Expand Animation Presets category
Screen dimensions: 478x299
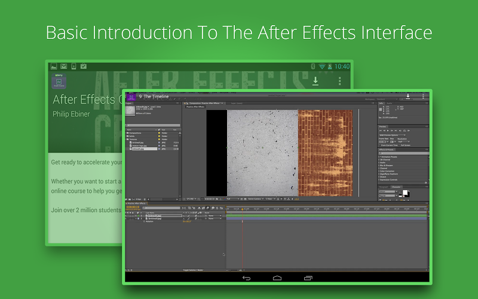click(x=379, y=157)
